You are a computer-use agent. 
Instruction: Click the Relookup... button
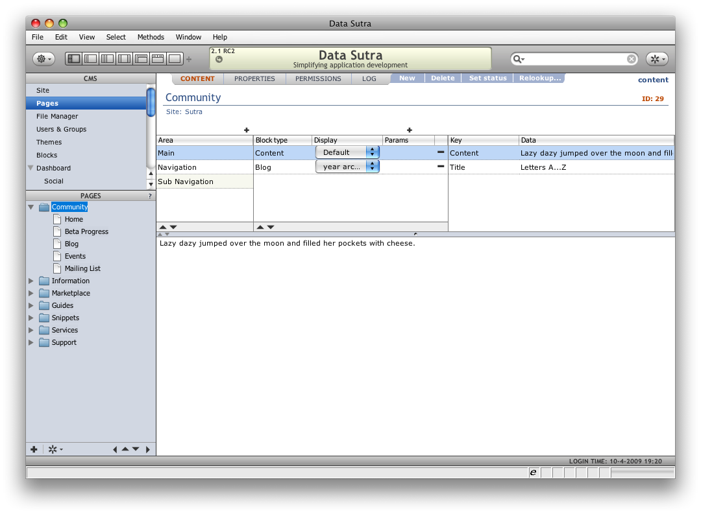[539, 78]
